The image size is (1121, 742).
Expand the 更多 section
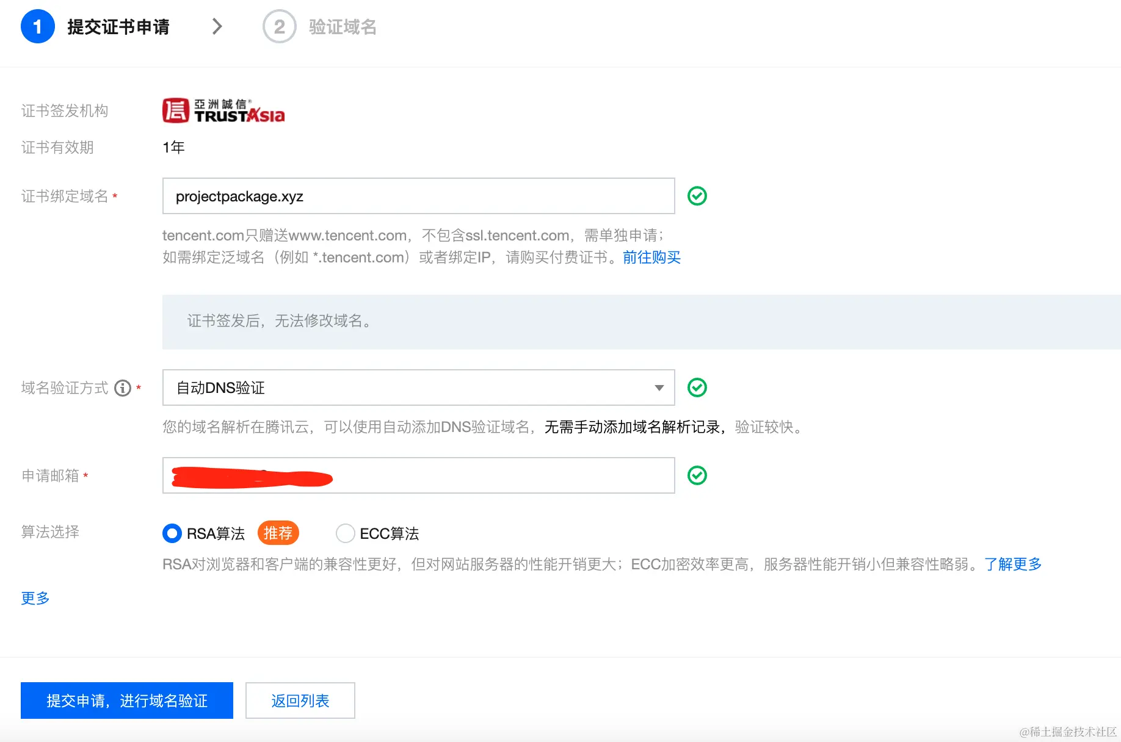(34, 598)
